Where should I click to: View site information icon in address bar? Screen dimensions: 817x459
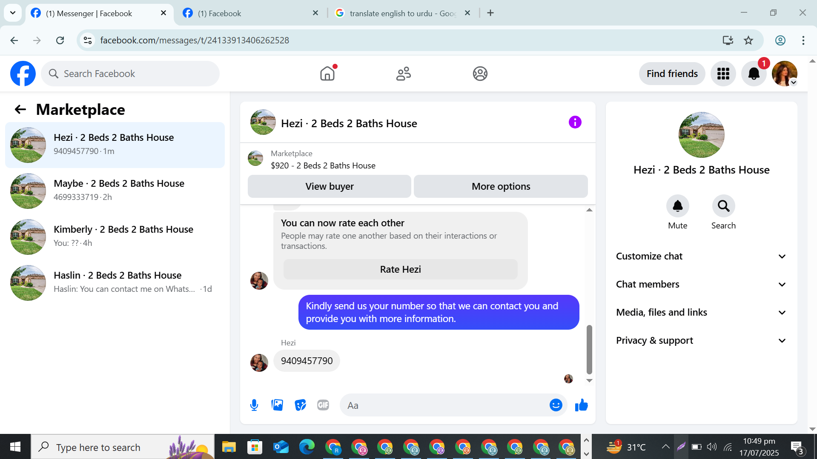88,40
